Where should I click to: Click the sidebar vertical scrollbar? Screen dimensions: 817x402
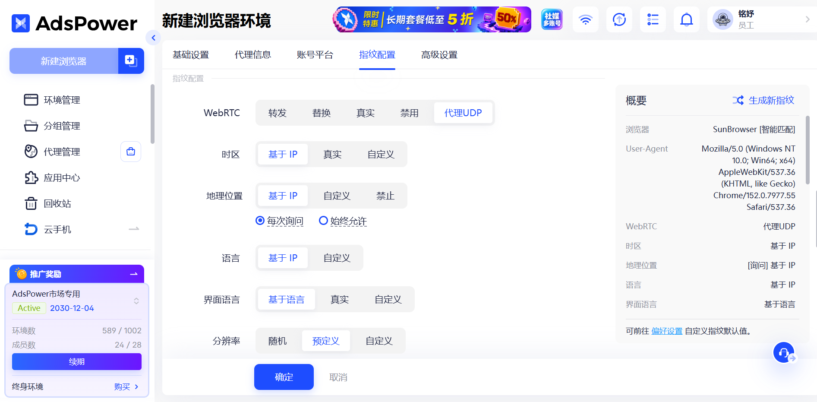[152, 114]
